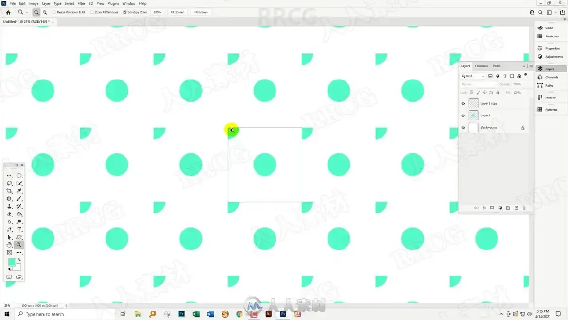The width and height of the screenshot is (568, 320).
Task: Hide Layer 1 visibility eye
Action: (x=463, y=116)
